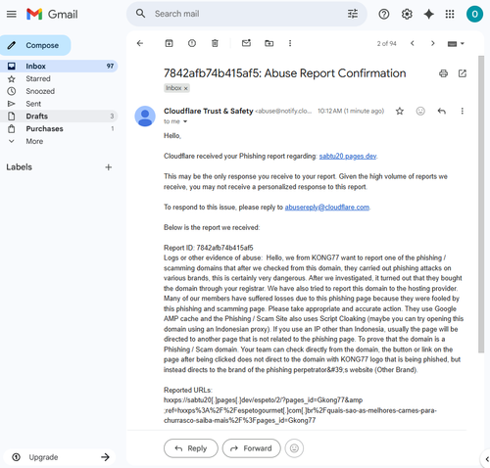The width and height of the screenshot is (490, 468).
Task: Go back to inbox arrow
Action: pyautogui.click(x=140, y=43)
